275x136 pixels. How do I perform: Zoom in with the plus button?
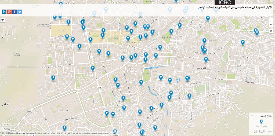tap(271, 20)
